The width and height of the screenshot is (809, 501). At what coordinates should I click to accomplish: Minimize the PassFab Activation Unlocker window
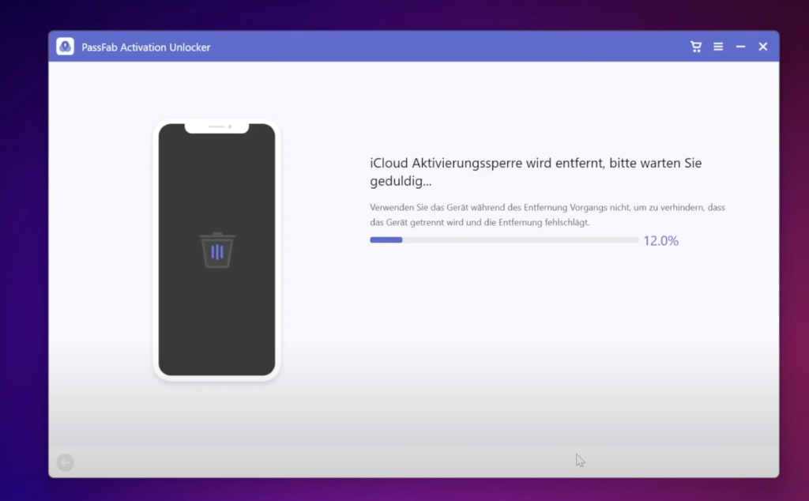coord(740,47)
